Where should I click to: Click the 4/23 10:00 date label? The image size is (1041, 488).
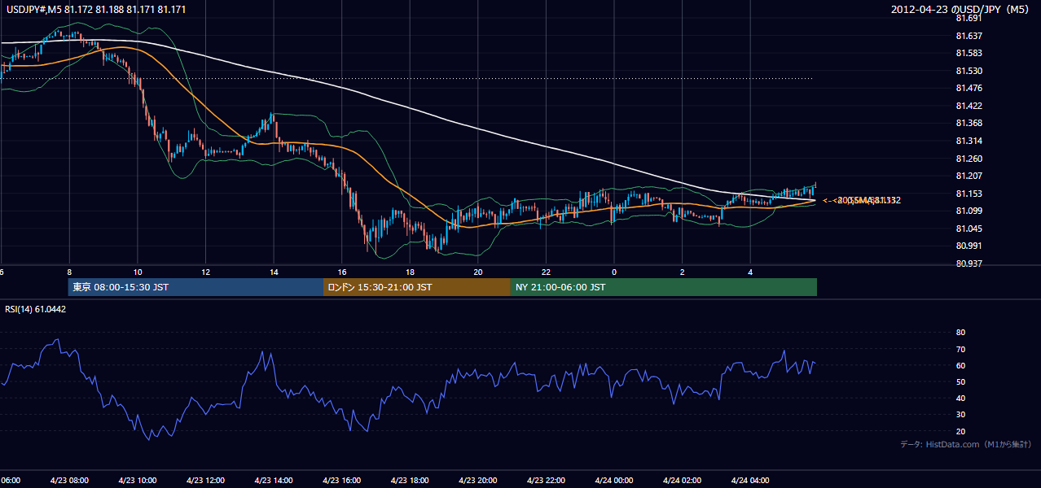click(138, 480)
